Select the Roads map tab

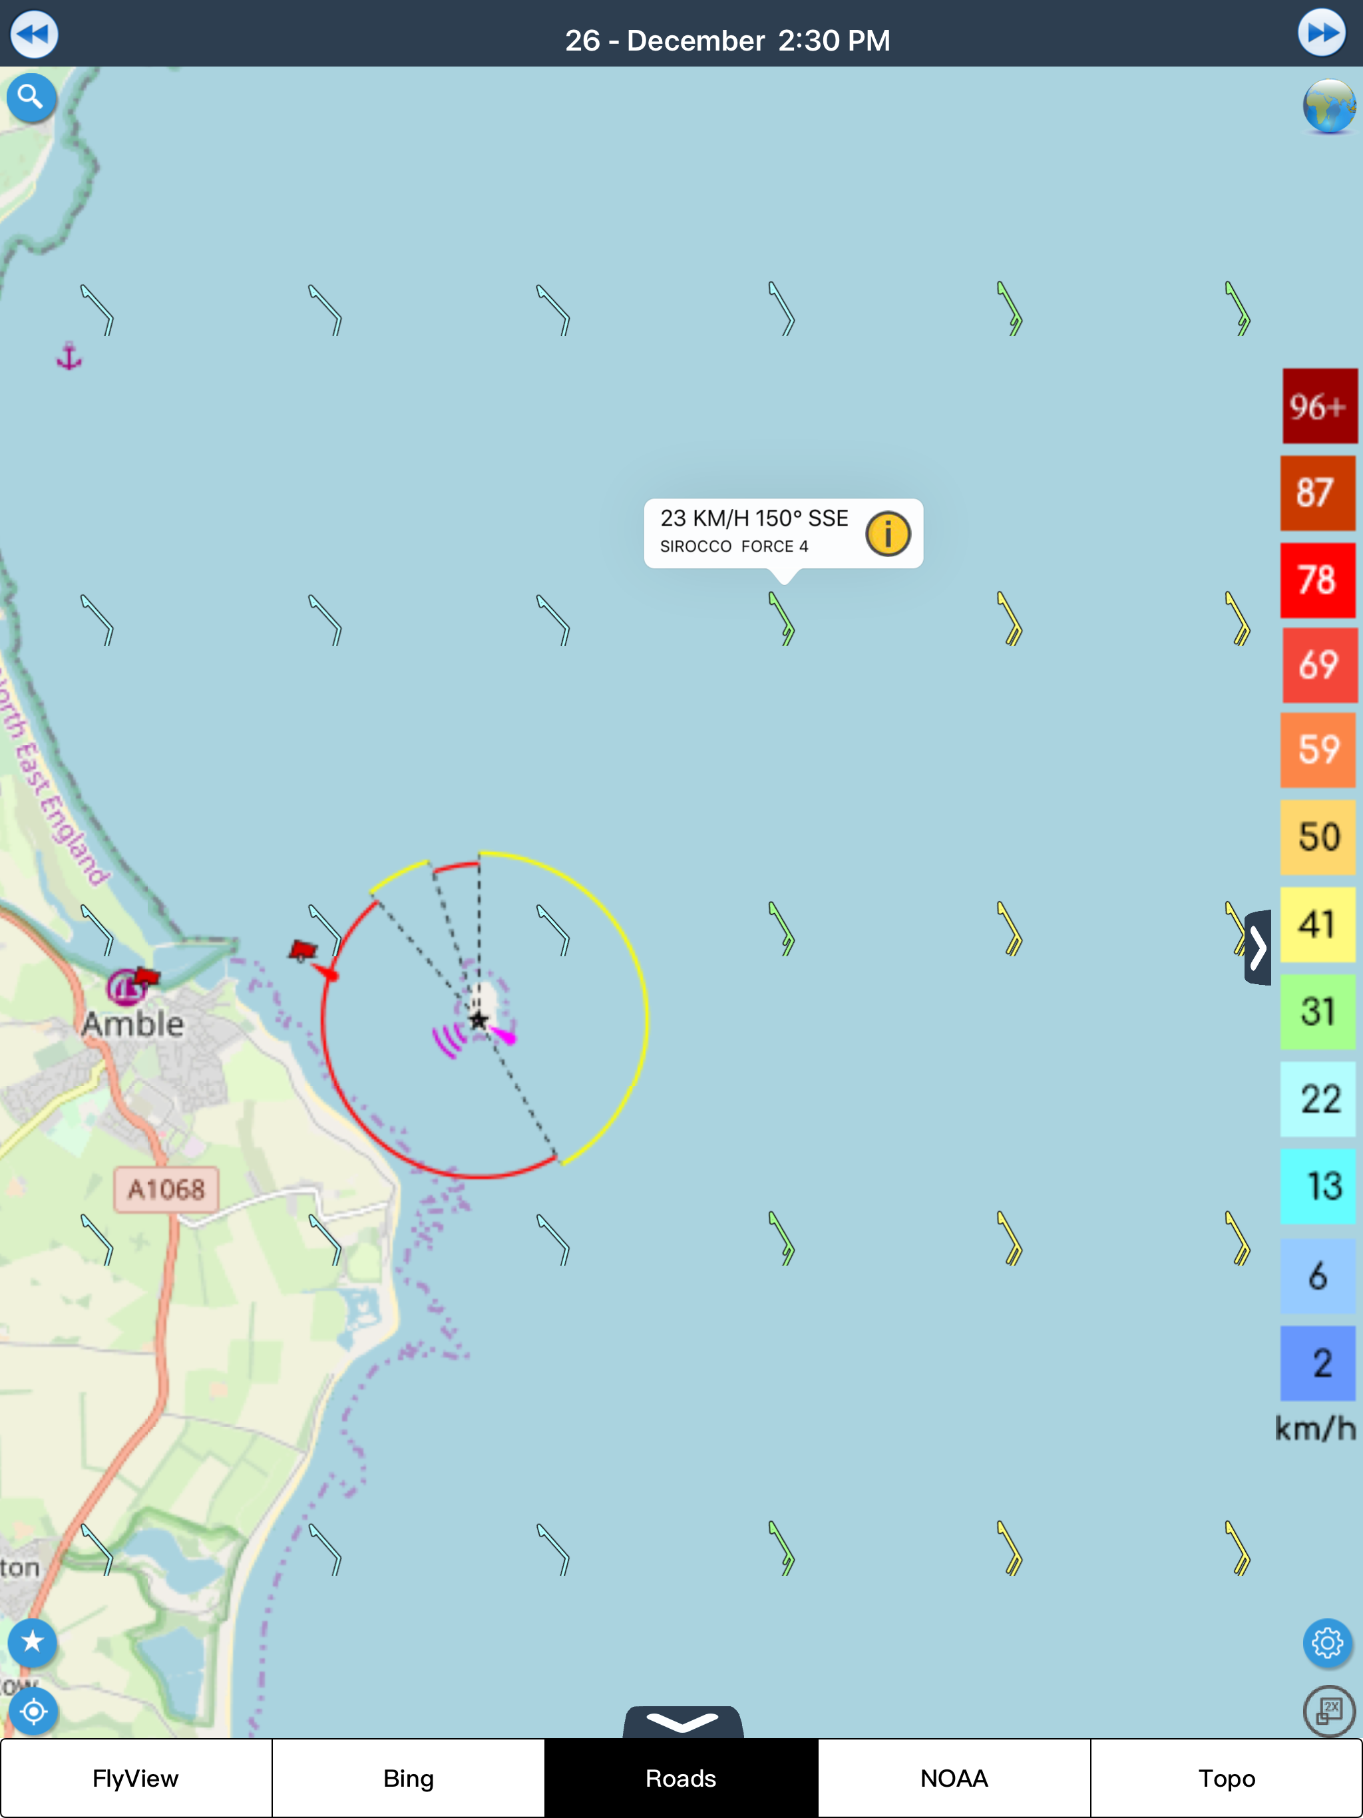click(x=681, y=1779)
